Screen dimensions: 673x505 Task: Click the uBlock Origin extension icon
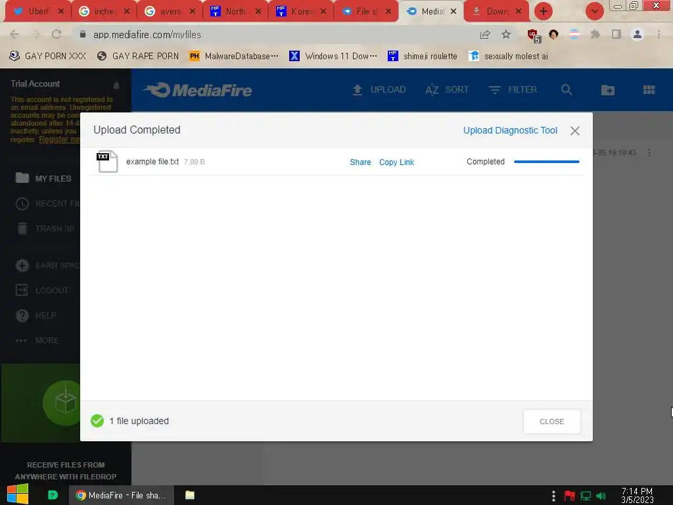(534, 36)
